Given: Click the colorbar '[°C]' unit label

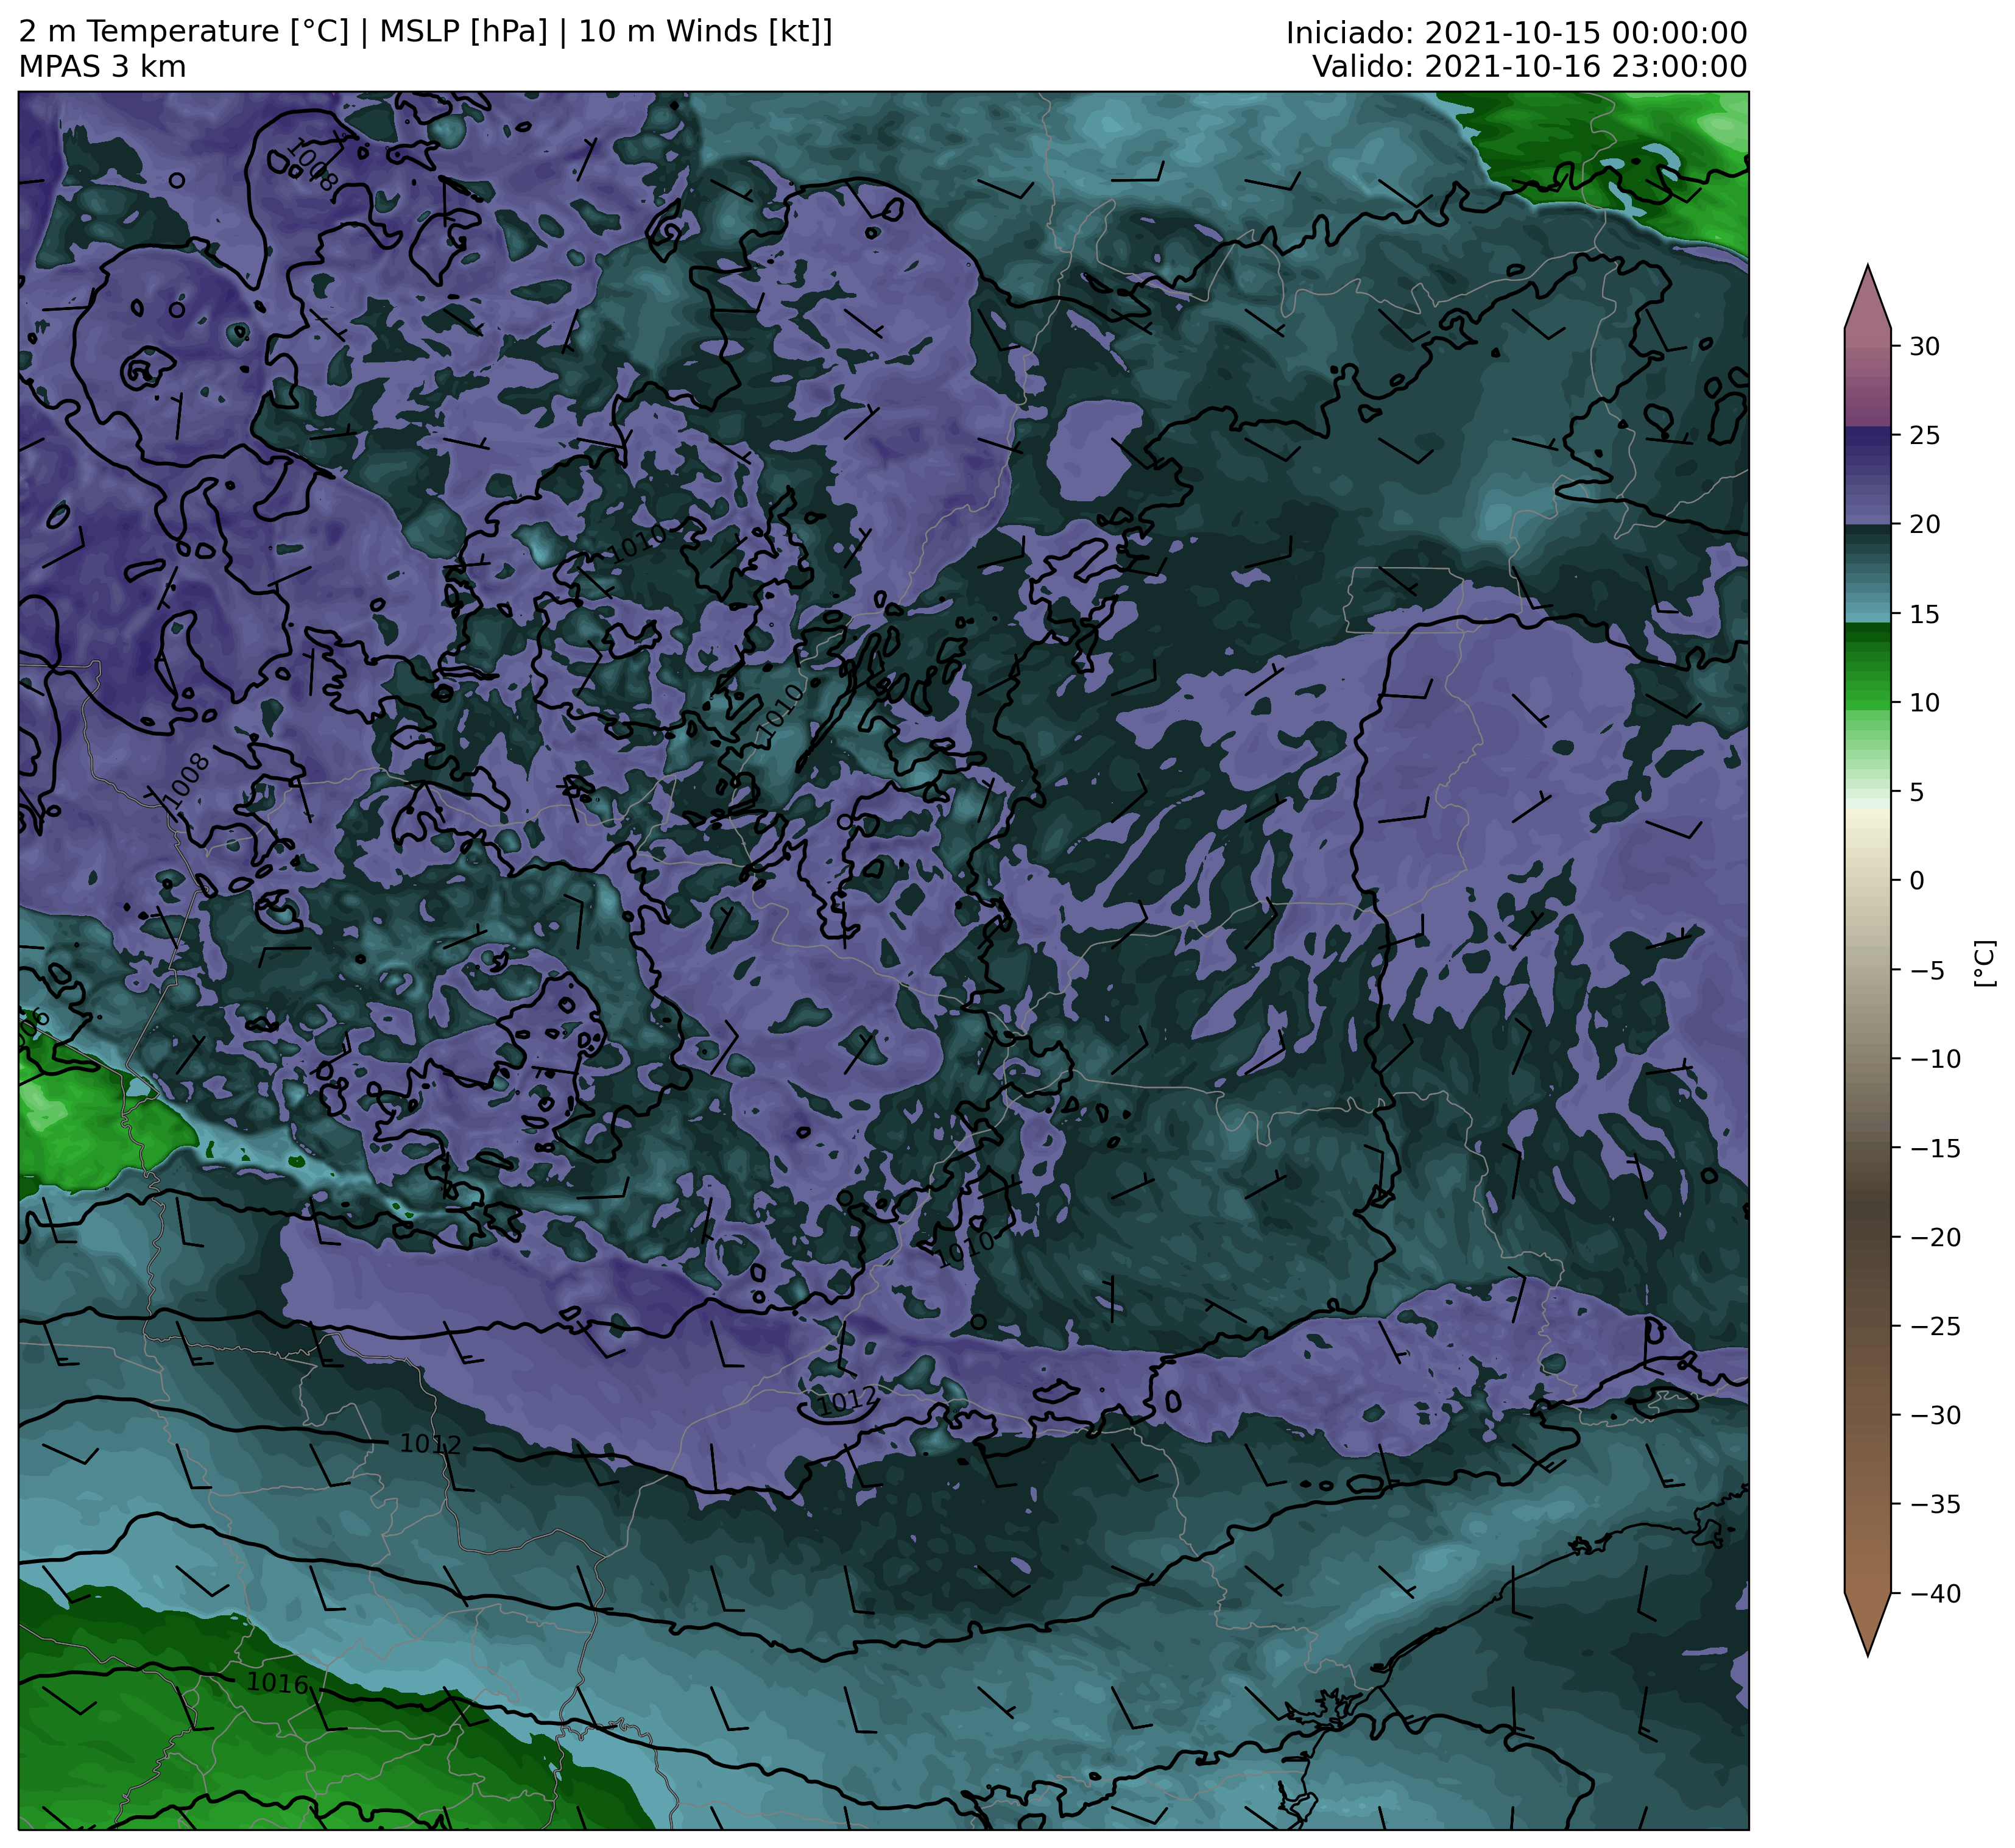Looking at the screenshot, I should [x=1985, y=963].
